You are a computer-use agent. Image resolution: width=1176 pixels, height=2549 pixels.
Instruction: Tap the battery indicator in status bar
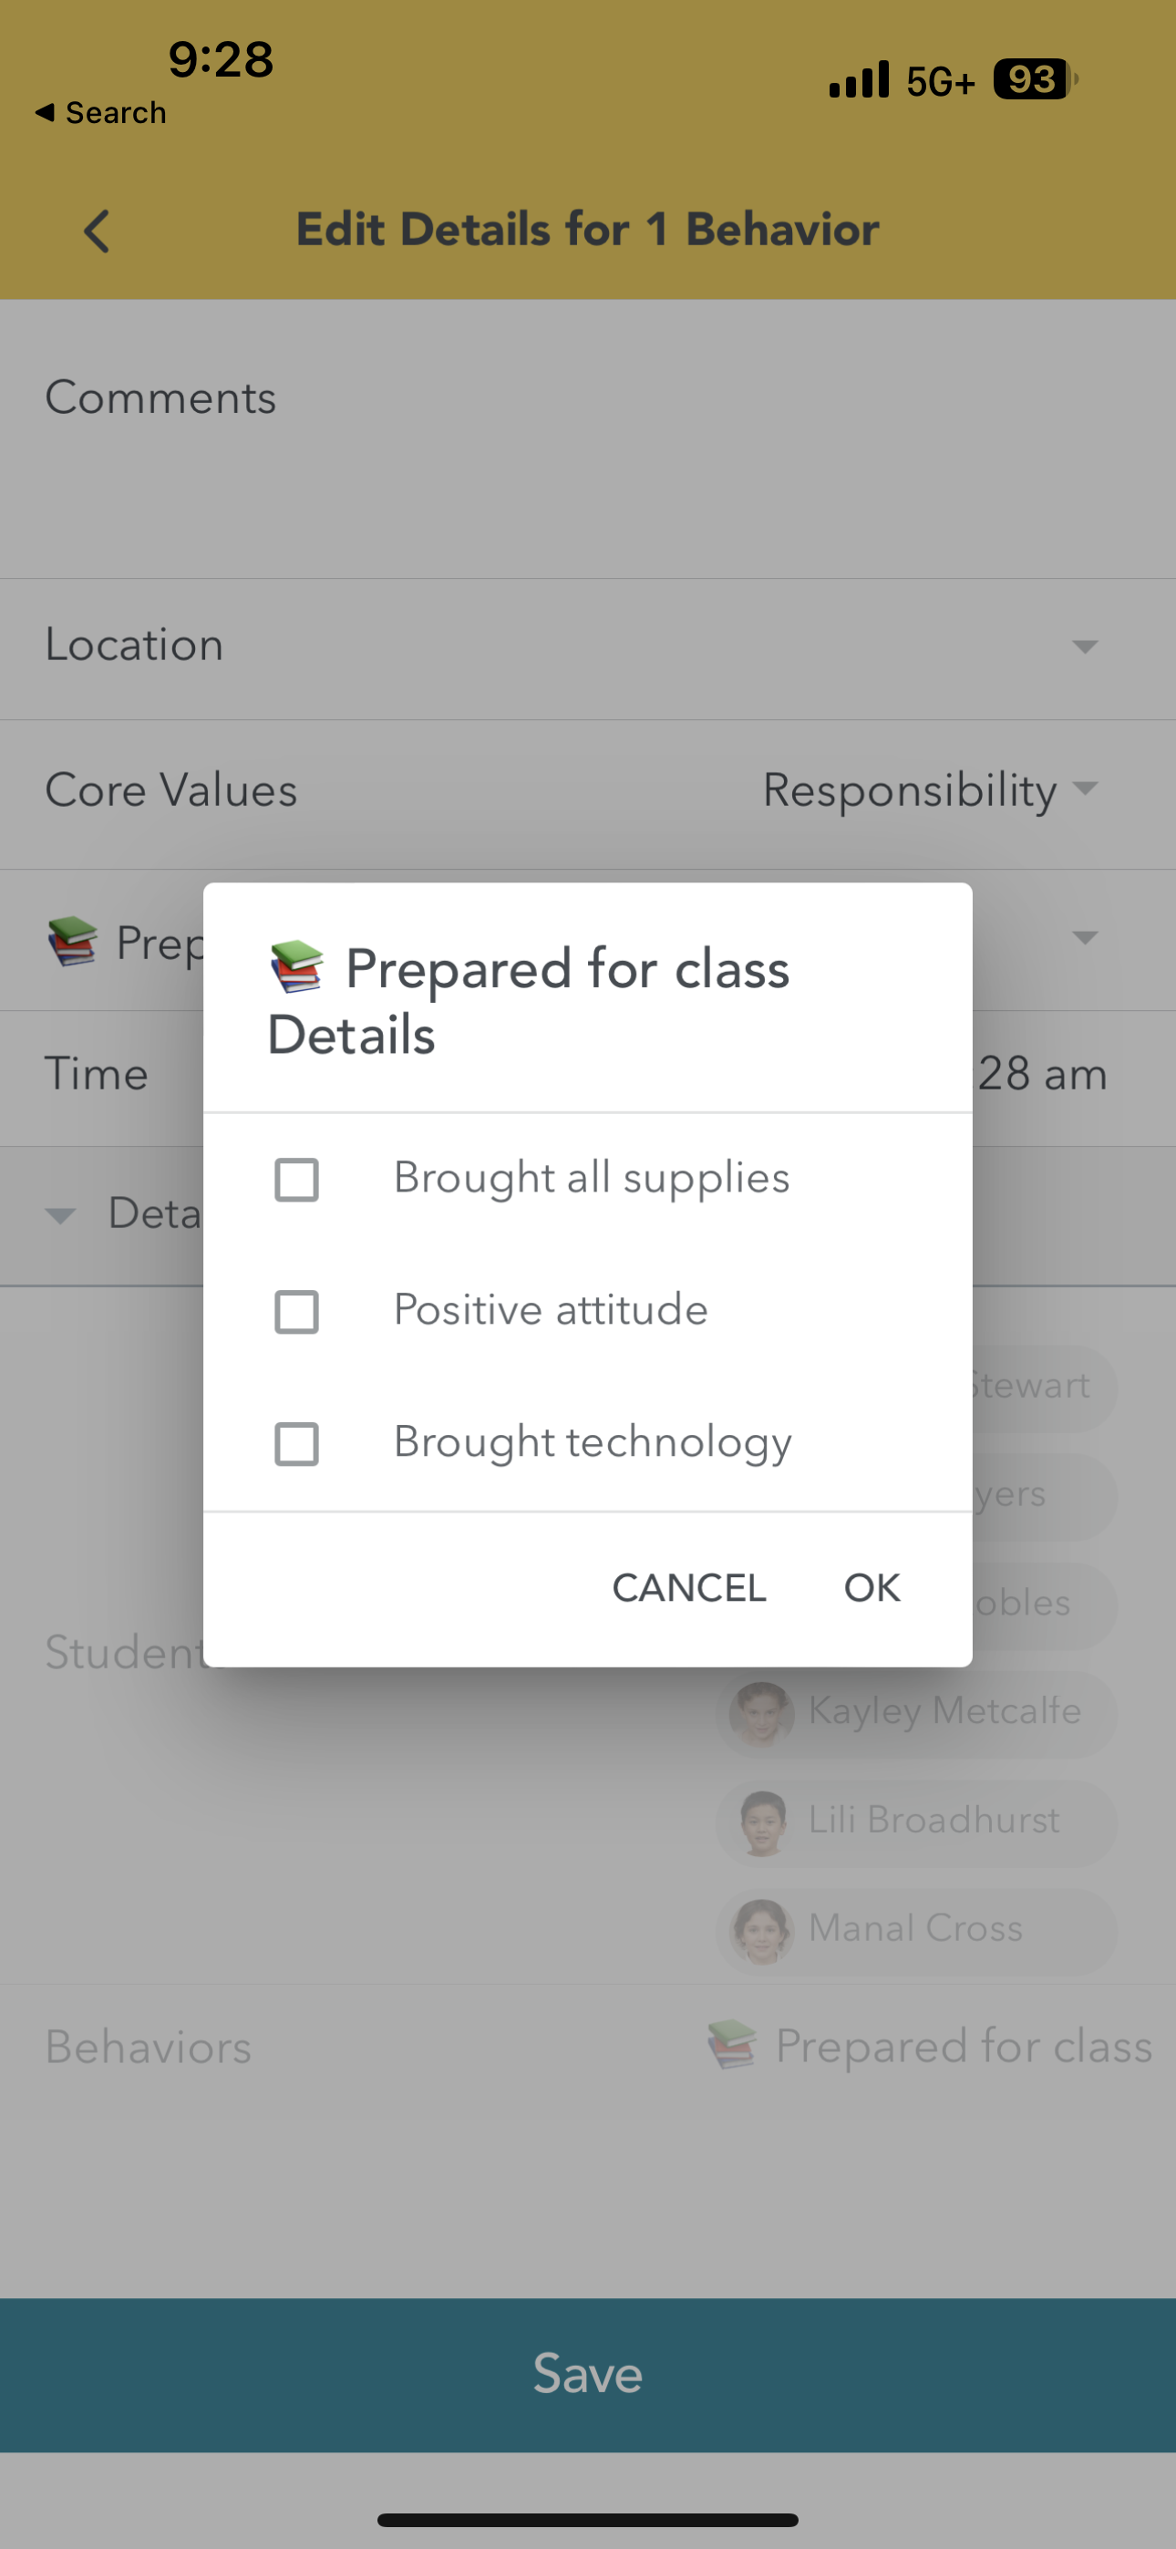[1034, 79]
